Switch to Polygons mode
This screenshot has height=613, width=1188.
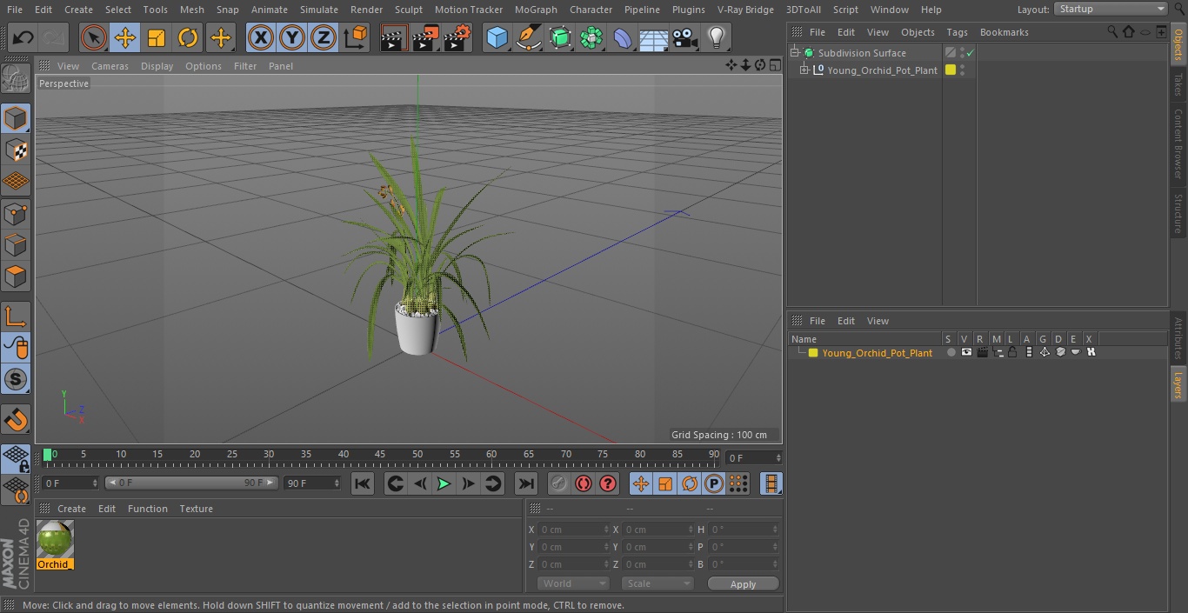(x=16, y=277)
